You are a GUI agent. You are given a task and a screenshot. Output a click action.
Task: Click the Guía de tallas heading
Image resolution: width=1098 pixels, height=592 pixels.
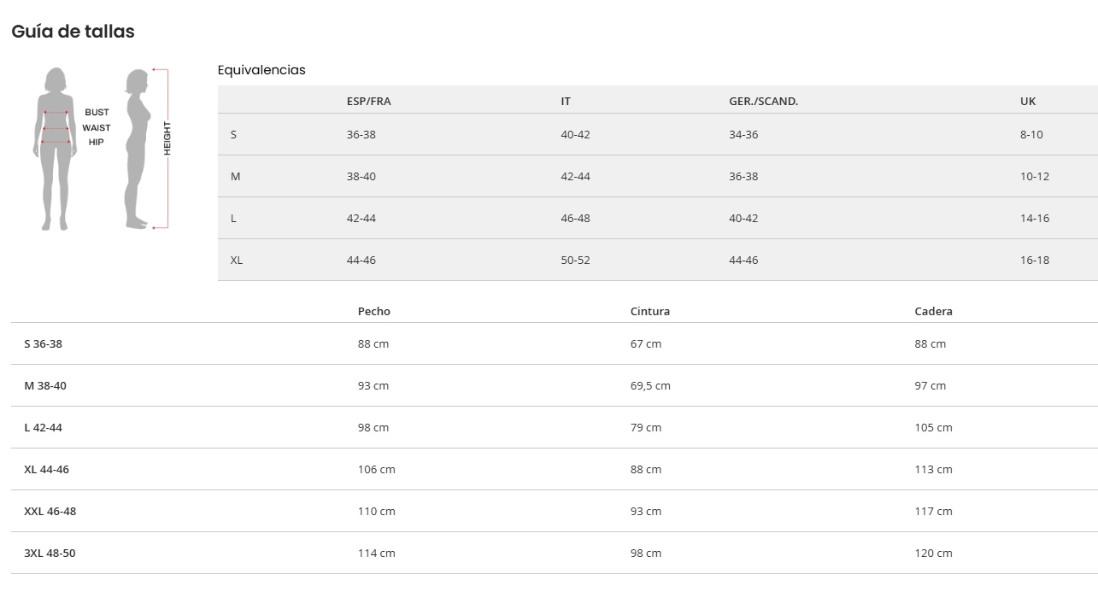pos(73,32)
